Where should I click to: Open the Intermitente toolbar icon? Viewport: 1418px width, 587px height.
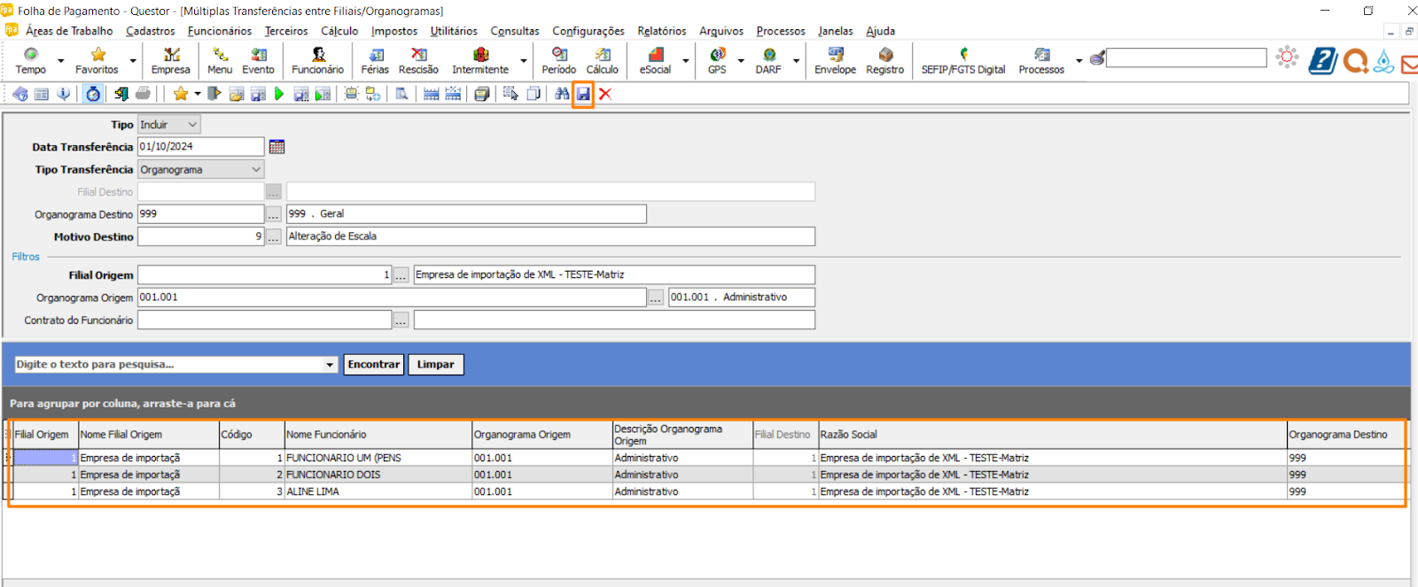click(x=480, y=60)
